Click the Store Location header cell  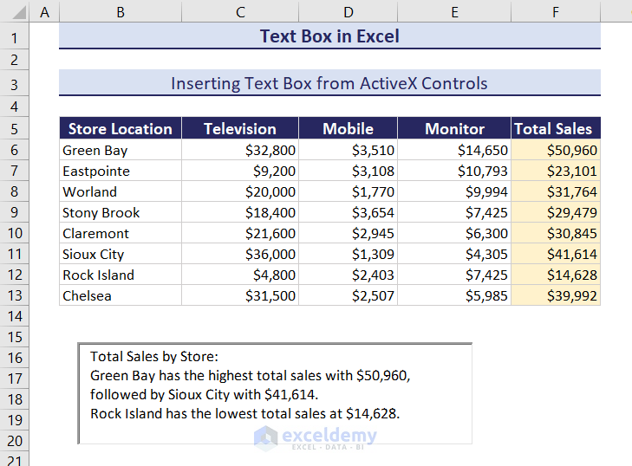point(121,129)
